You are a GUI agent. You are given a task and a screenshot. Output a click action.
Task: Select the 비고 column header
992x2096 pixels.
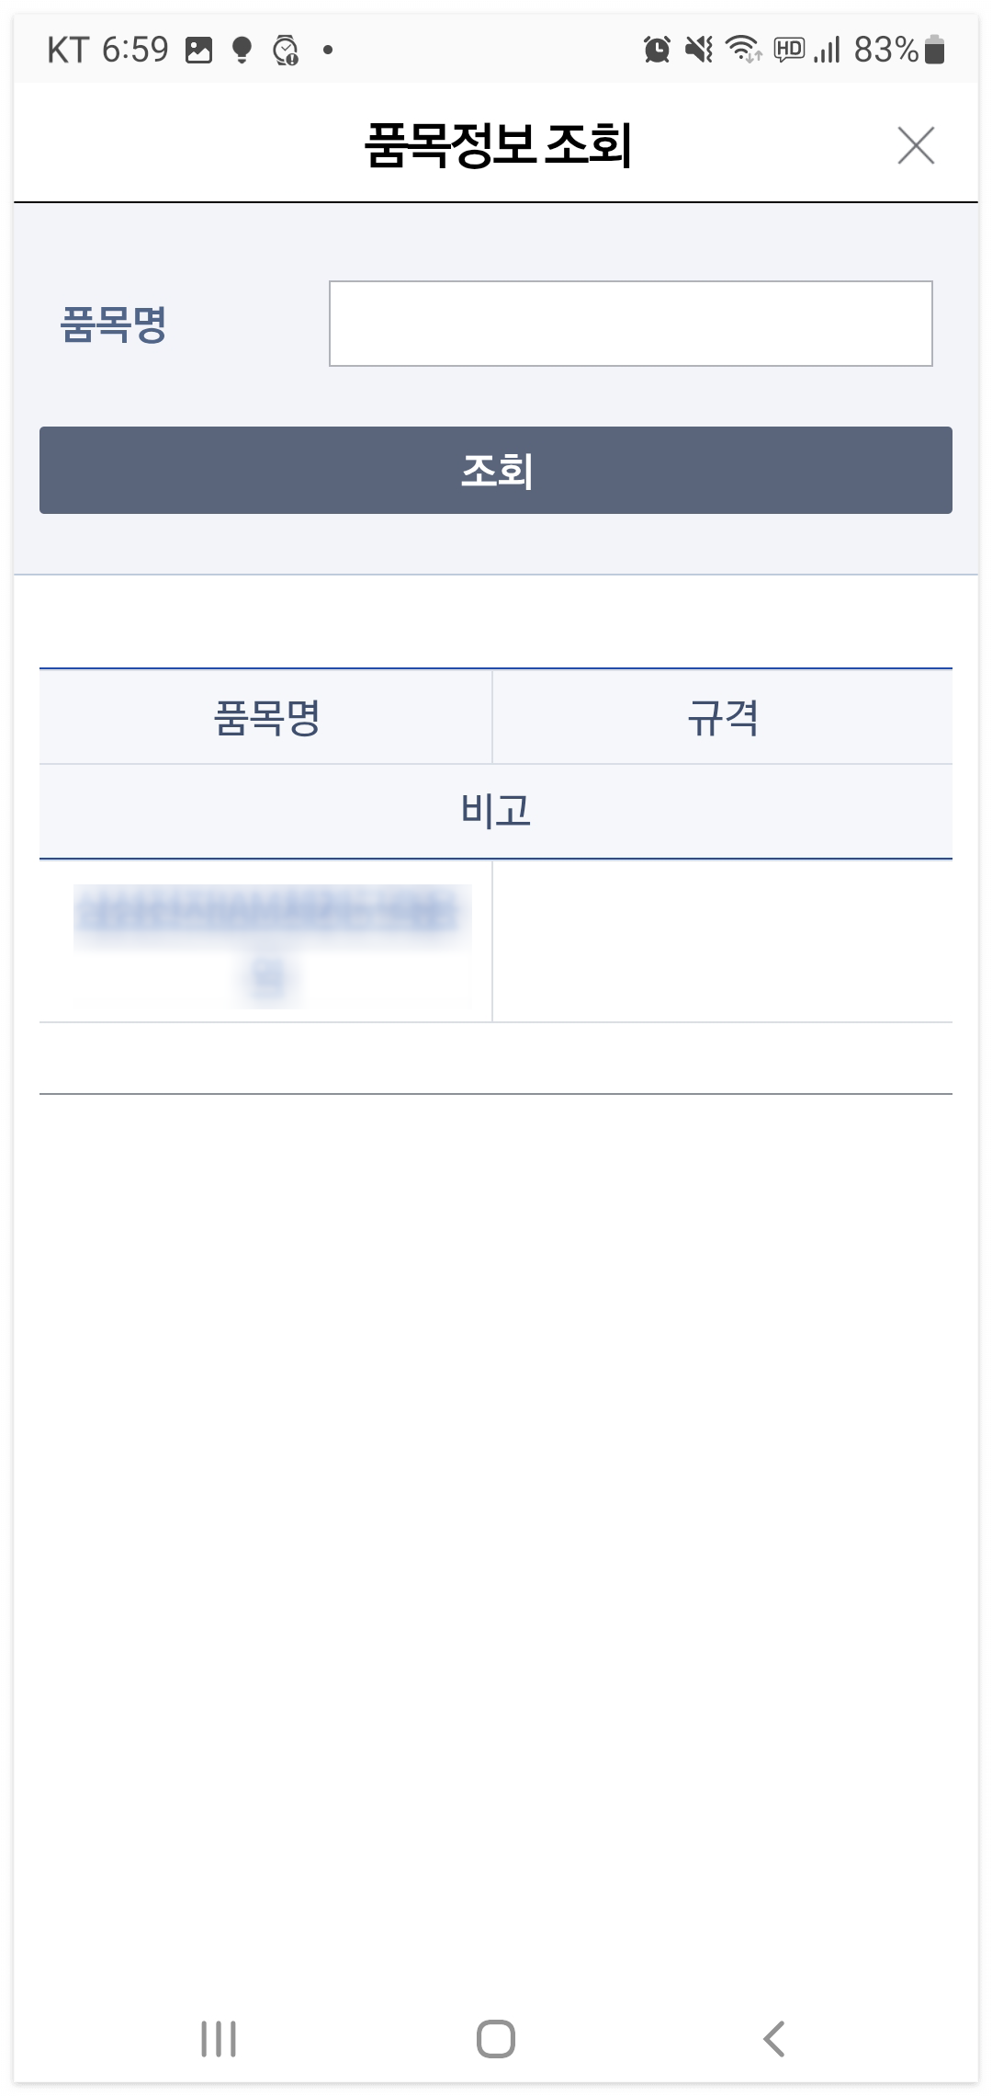[x=496, y=811]
